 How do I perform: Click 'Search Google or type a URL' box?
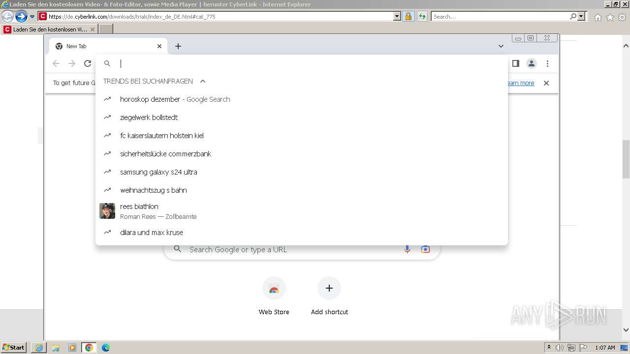(x=302, y=249)
